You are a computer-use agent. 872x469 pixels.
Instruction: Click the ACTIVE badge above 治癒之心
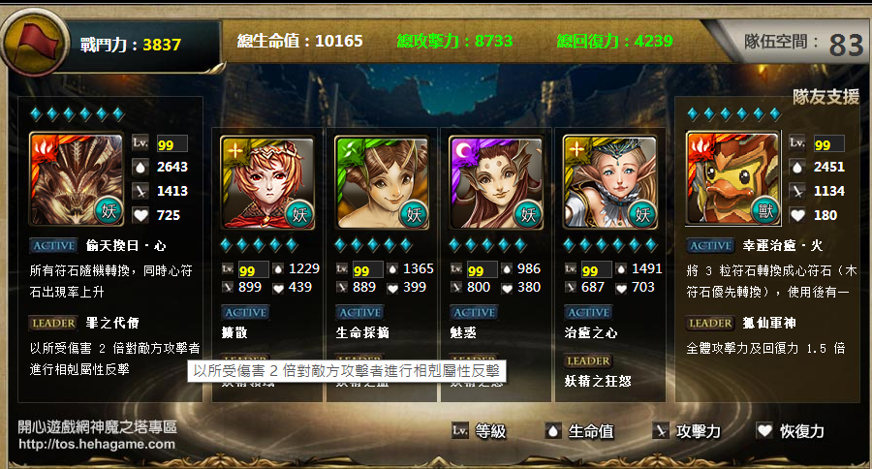point(588,313)
